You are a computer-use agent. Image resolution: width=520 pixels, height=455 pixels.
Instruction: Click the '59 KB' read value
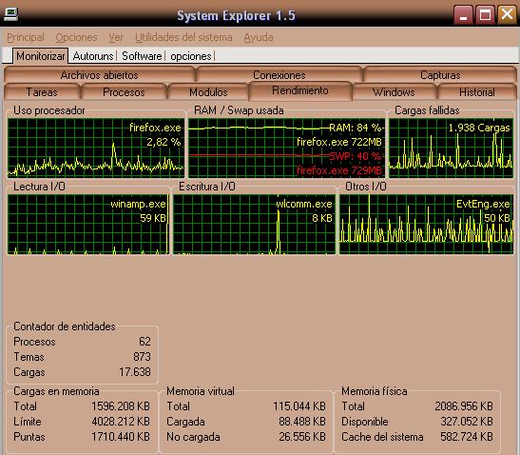point(152,218)
